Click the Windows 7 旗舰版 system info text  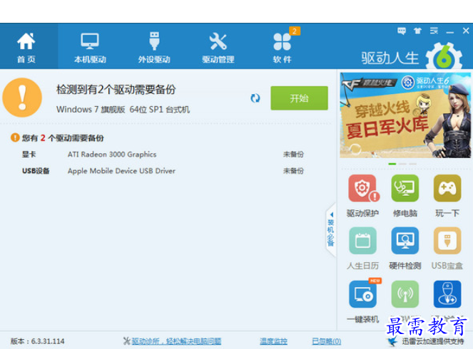point(123,109)
